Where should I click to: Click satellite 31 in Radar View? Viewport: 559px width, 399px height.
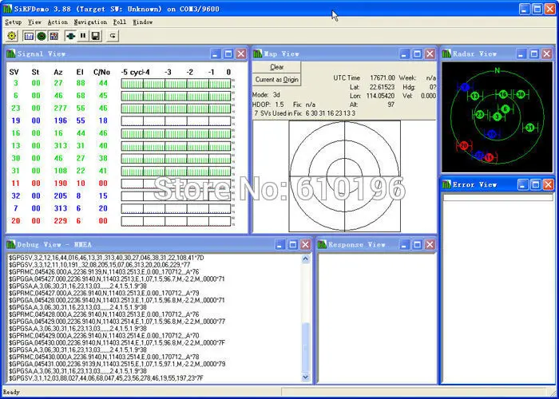click(530, 127)
